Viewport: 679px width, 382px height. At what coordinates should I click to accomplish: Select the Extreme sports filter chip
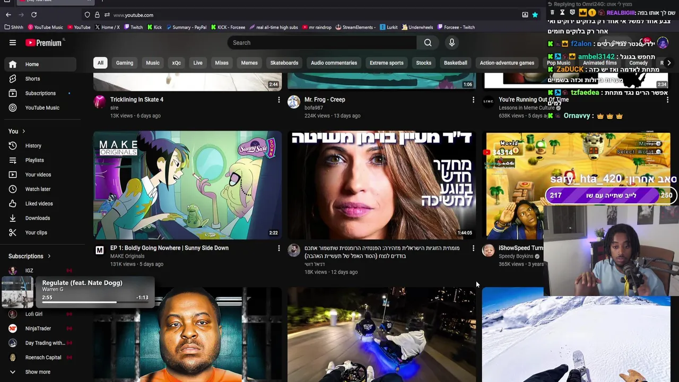[387, 63]
